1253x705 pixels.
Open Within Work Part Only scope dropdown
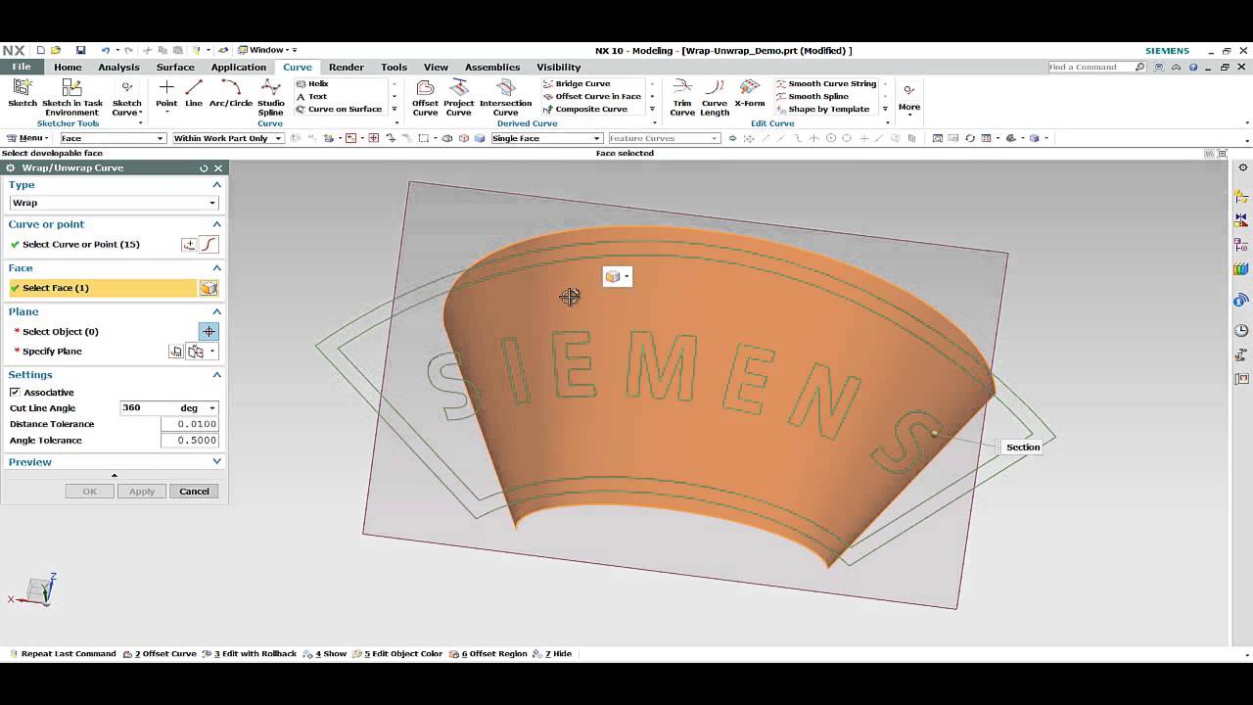[x=228, y=138]
